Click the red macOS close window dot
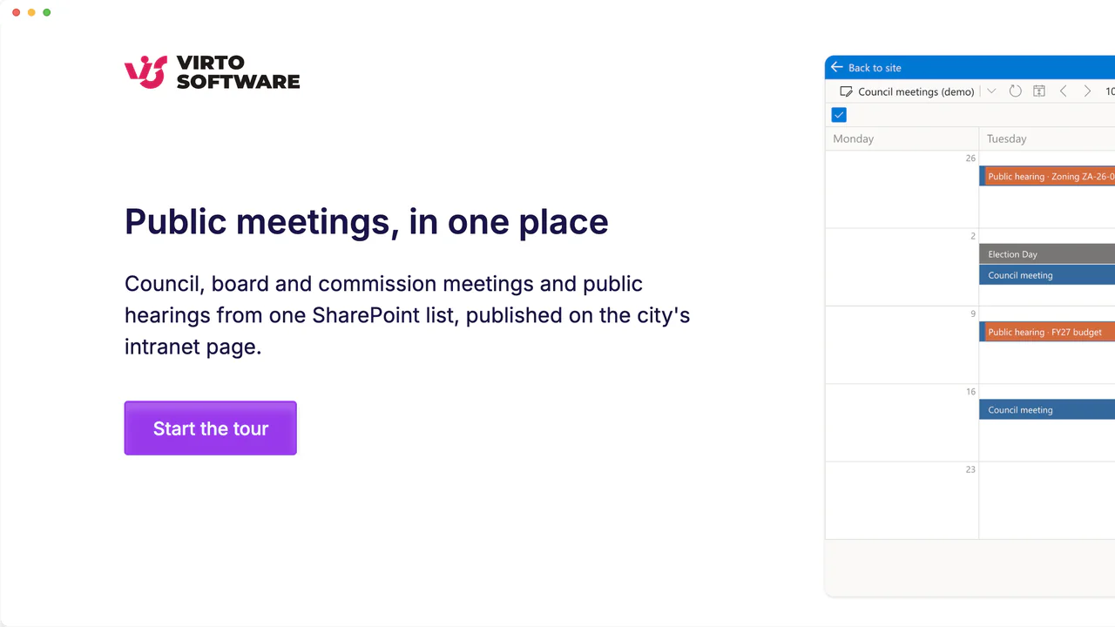Screen dimensions: 1115x627 pyautogui.click(x=17, y=12)
